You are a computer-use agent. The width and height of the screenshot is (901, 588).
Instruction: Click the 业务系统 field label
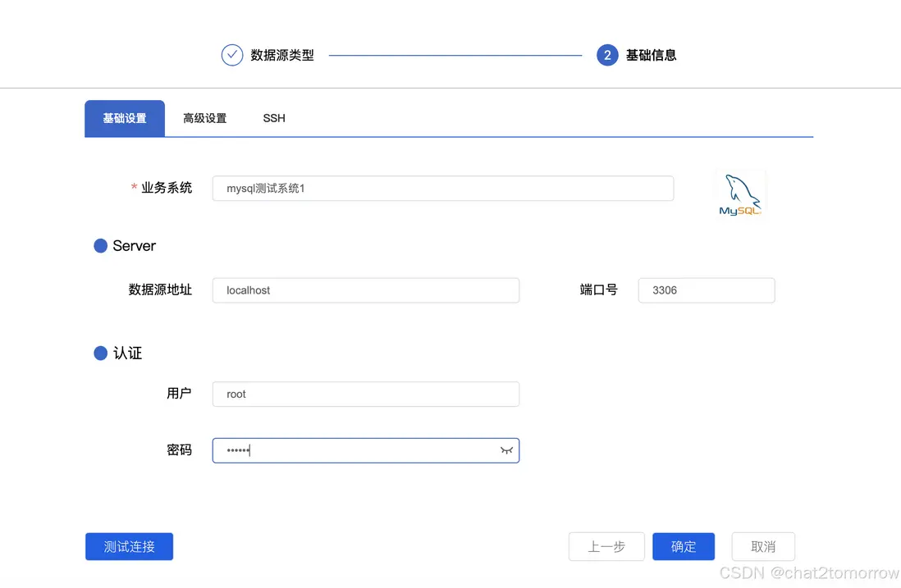[x=167, y=188]
